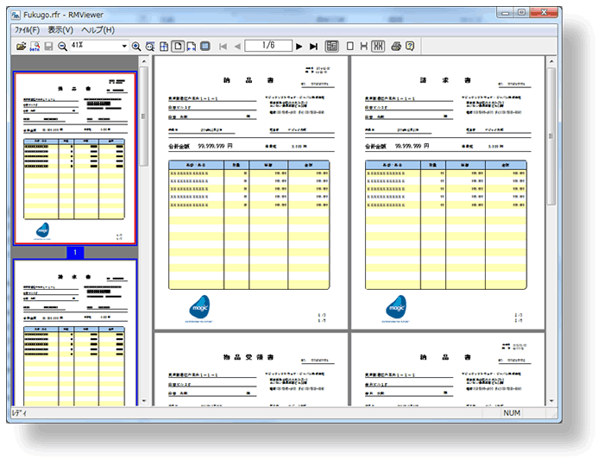Open the ファイル(F) menu

[x=26, y=30]
